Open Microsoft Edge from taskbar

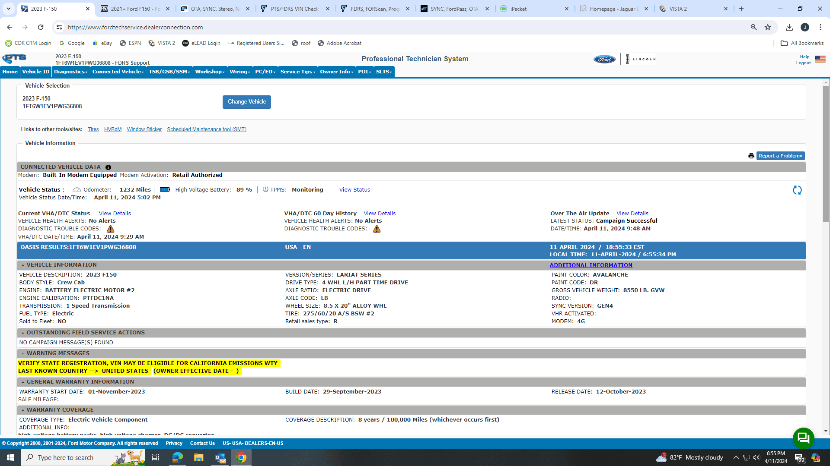[x=177, y=457]
